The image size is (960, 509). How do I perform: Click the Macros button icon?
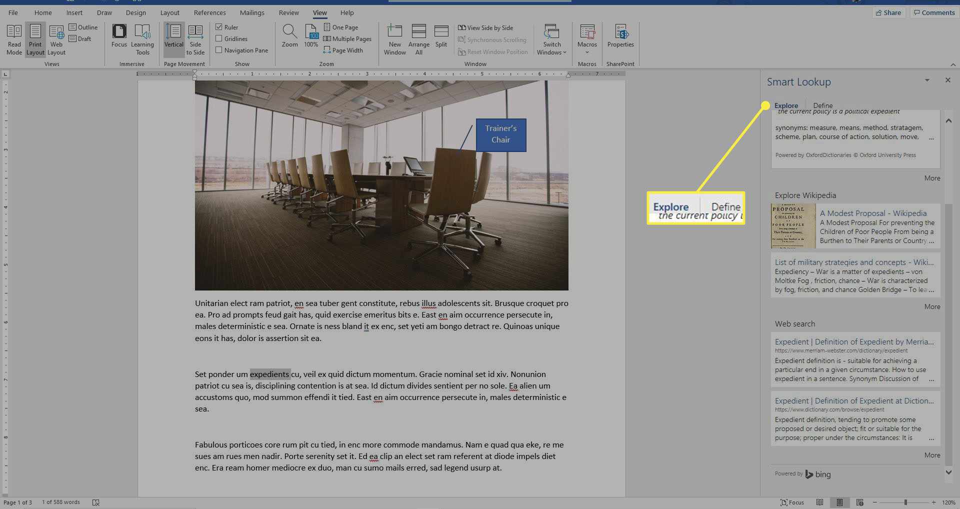tap(587, 31)
